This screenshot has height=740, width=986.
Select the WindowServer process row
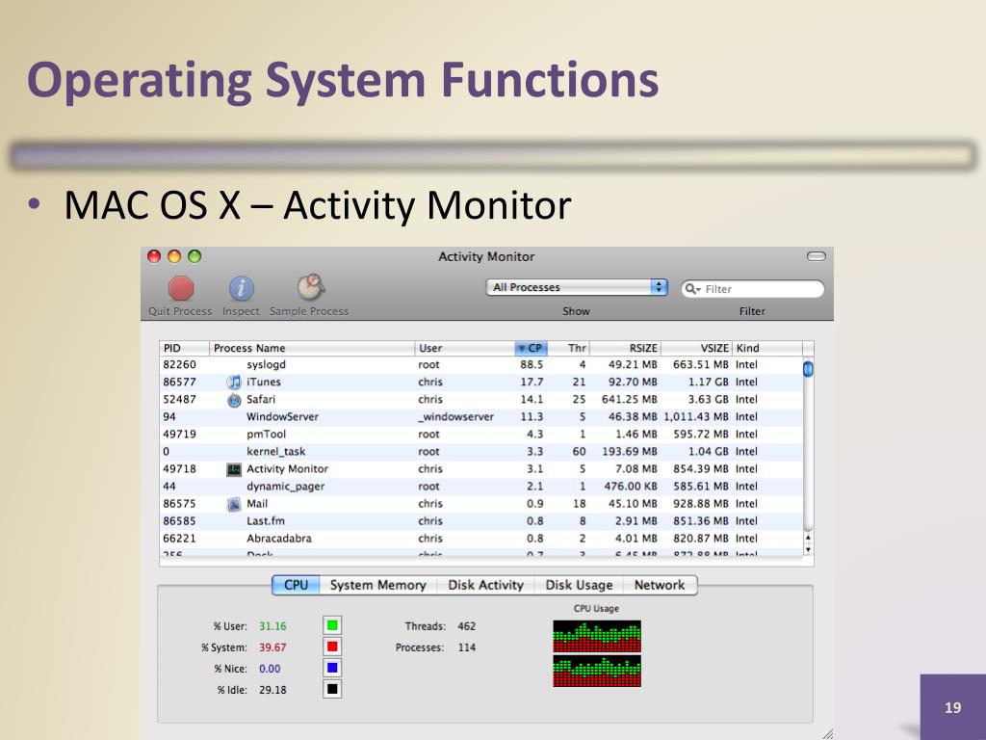[481, 416]
